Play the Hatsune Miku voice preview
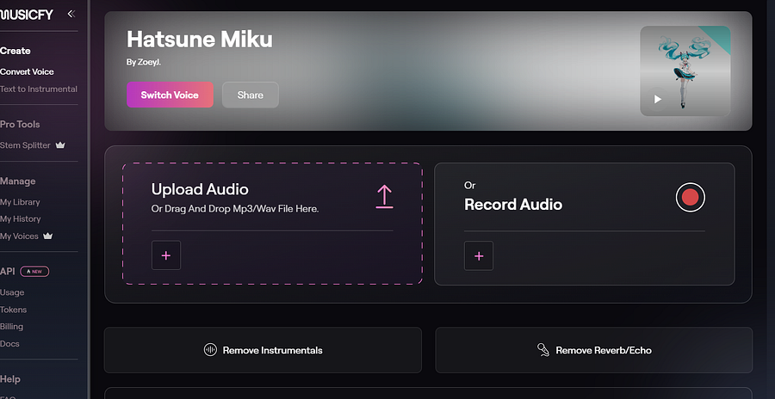This screenshot has height=399, width=775. 657,99
